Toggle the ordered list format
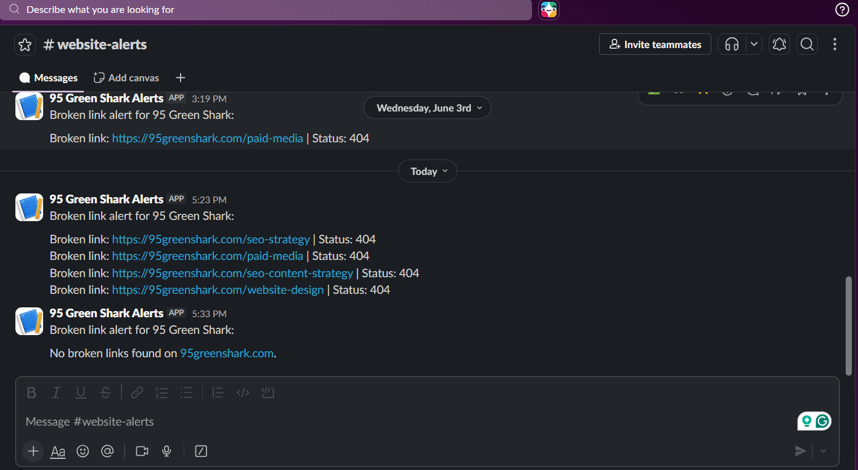Image resolution: width=858 pixels, height=470 pixels. pos(161,392)
